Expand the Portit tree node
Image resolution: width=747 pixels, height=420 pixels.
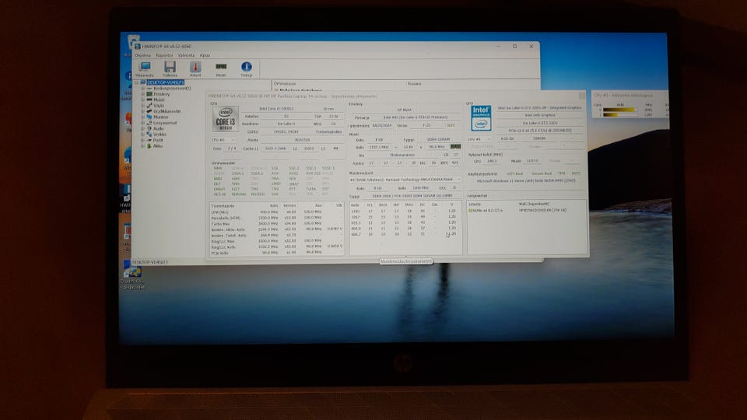pos(142,140)
